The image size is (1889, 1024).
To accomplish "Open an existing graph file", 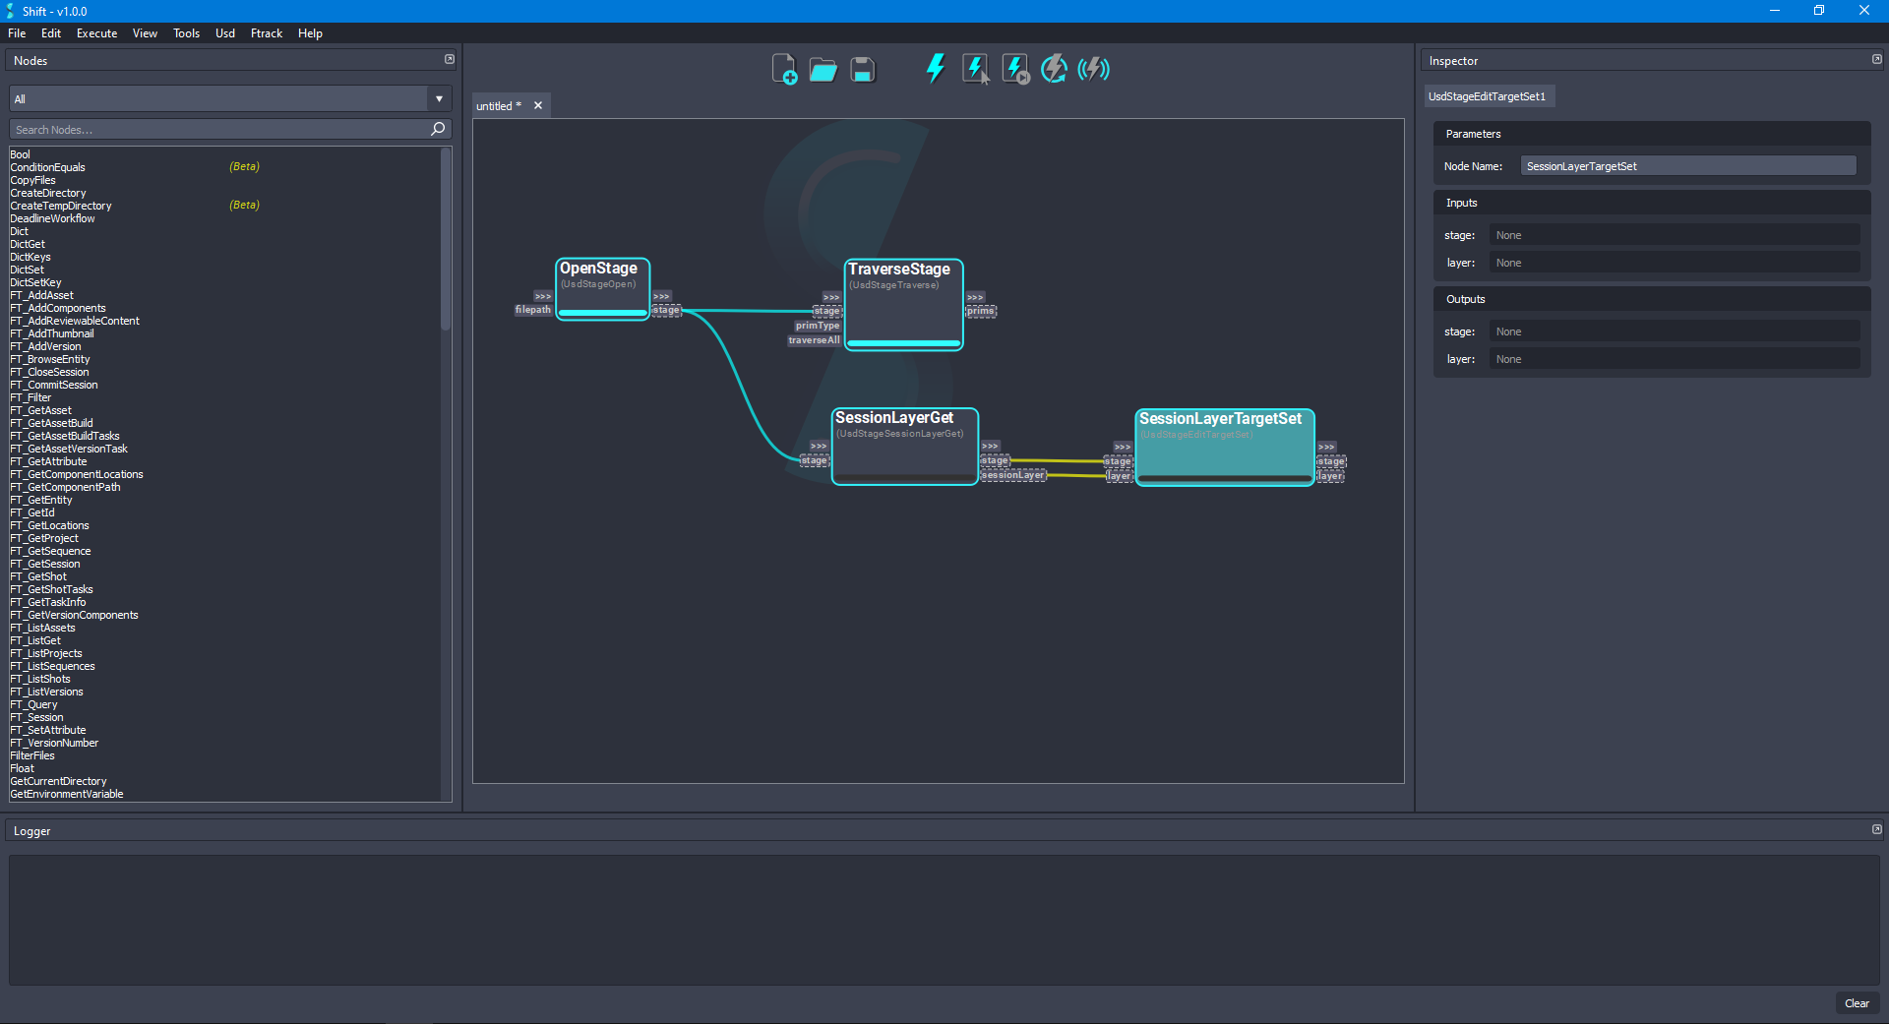I will point(823,69).
